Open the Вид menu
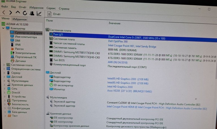This screenshot has width=217, height=129. click(14, 7)
